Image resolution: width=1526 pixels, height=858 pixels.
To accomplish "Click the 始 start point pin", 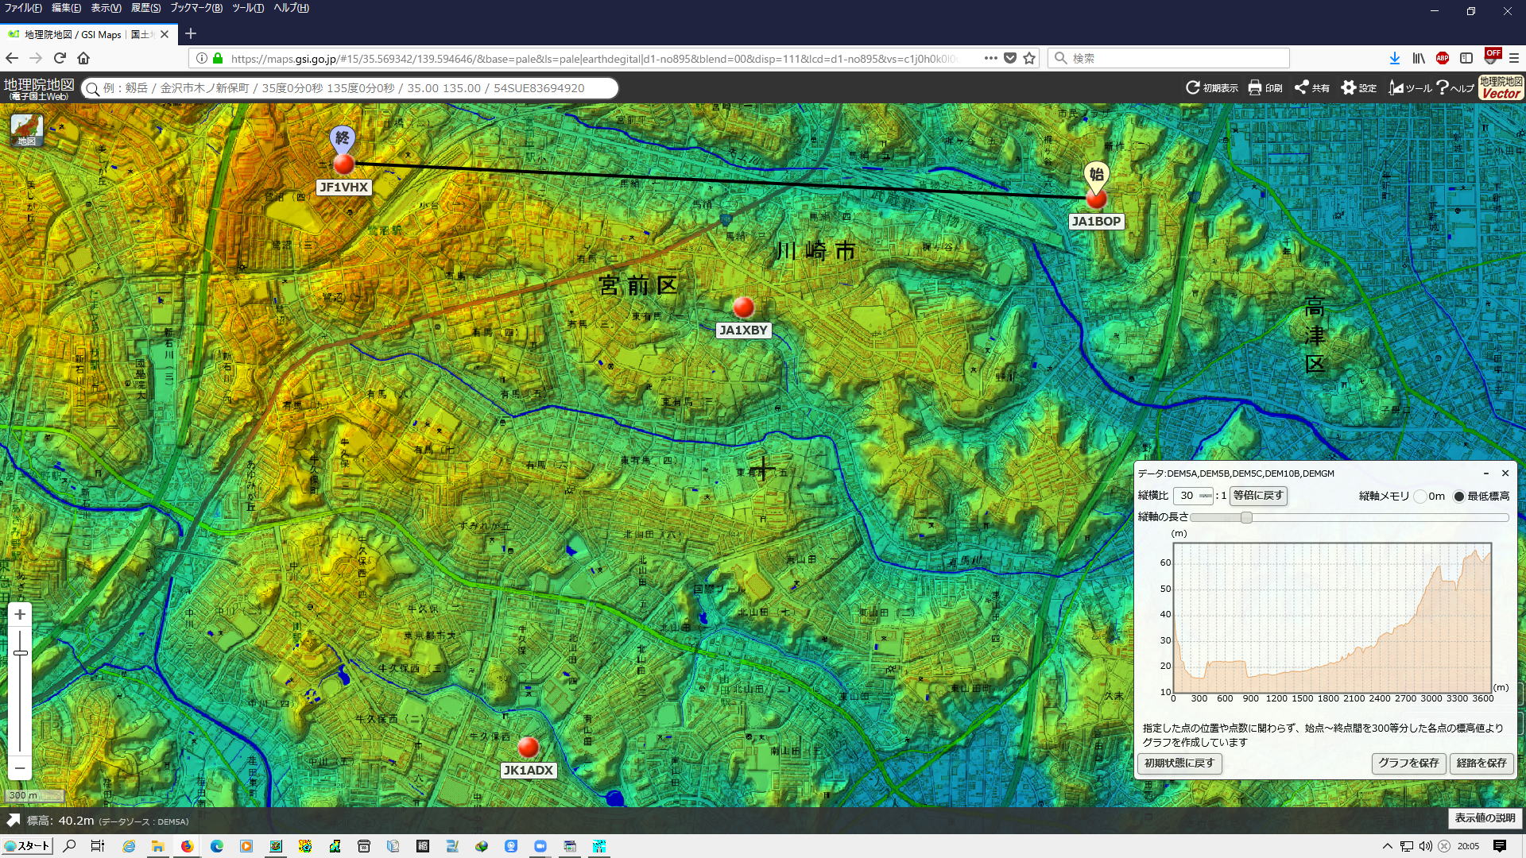I will (x=1096, y=175).
